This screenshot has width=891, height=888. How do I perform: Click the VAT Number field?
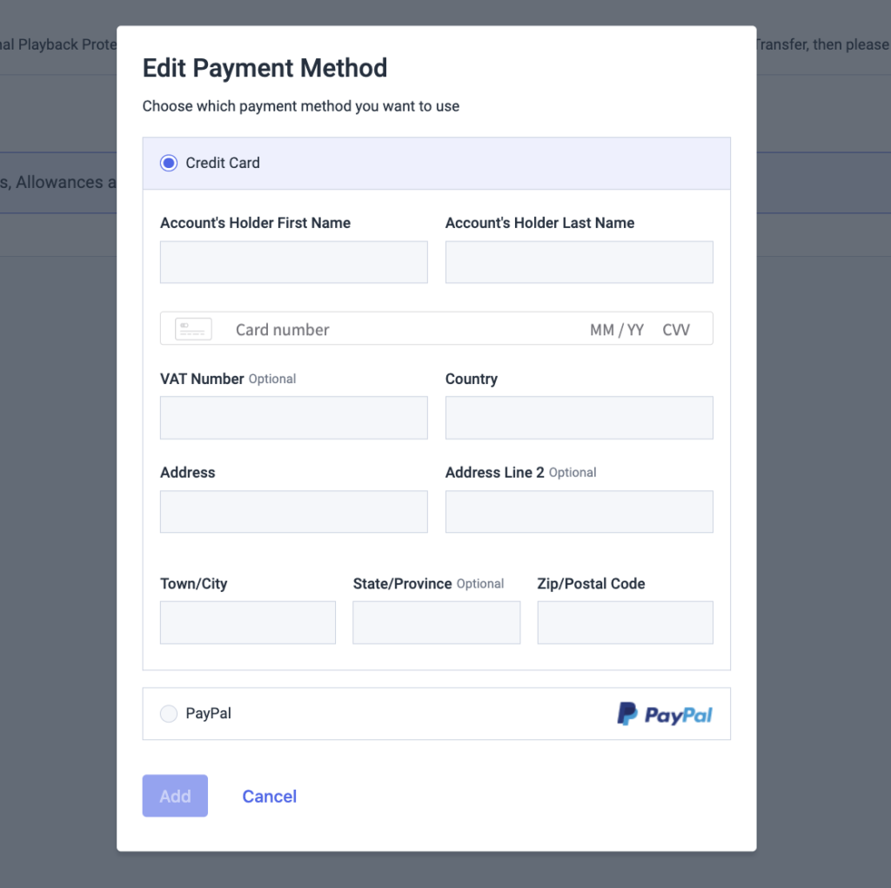point(293,417)
